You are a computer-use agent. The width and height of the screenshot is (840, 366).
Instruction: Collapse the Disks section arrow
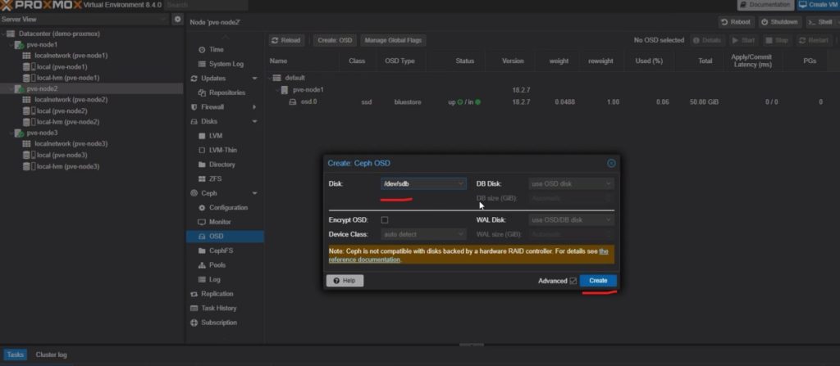click(254, 121)
